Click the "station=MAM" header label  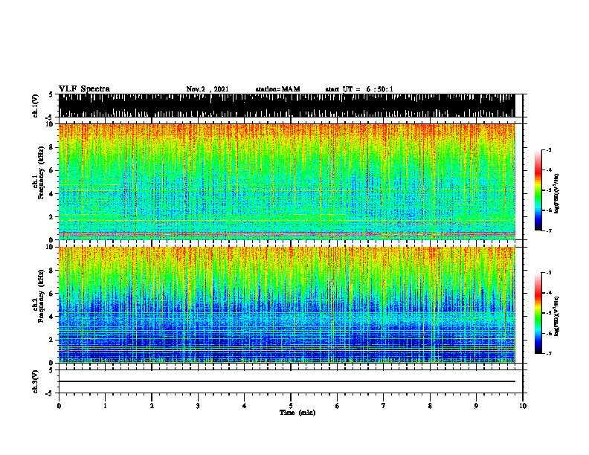[x=277, y=89]
